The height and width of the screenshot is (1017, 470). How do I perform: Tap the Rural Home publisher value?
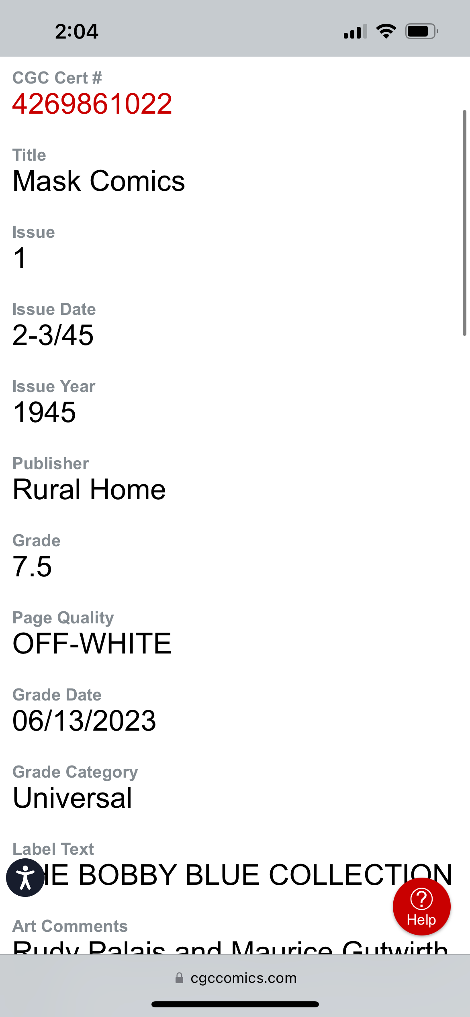[89, 490]
